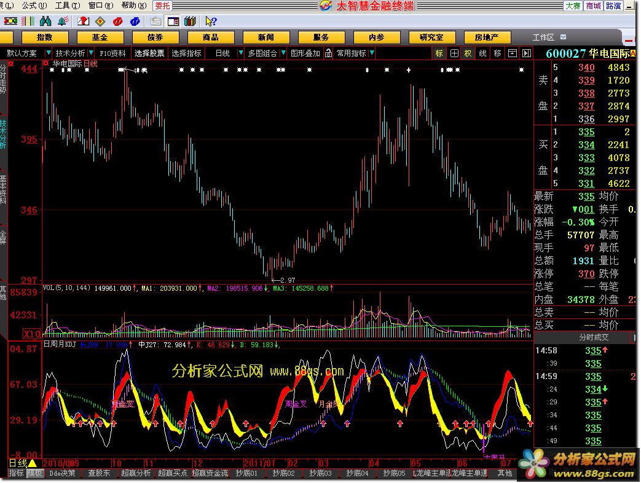Switch to the 模板 bottom tab

click(x=35, y=473)
